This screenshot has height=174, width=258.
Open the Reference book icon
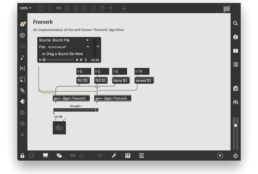tap(235, 51)
